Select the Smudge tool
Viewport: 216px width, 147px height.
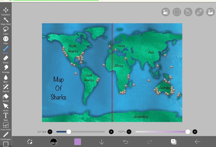(5, 68)
